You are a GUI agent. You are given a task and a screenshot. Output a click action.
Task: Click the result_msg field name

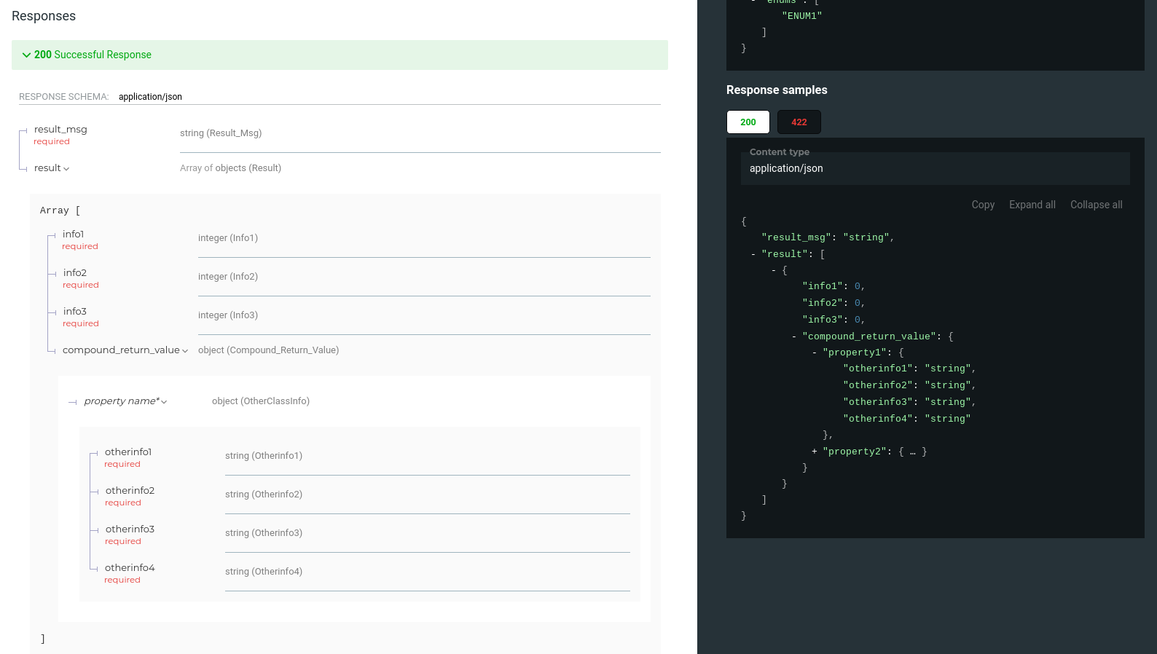point(60,130)
